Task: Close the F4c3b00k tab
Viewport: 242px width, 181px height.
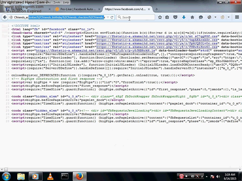Action: (50, 9)
